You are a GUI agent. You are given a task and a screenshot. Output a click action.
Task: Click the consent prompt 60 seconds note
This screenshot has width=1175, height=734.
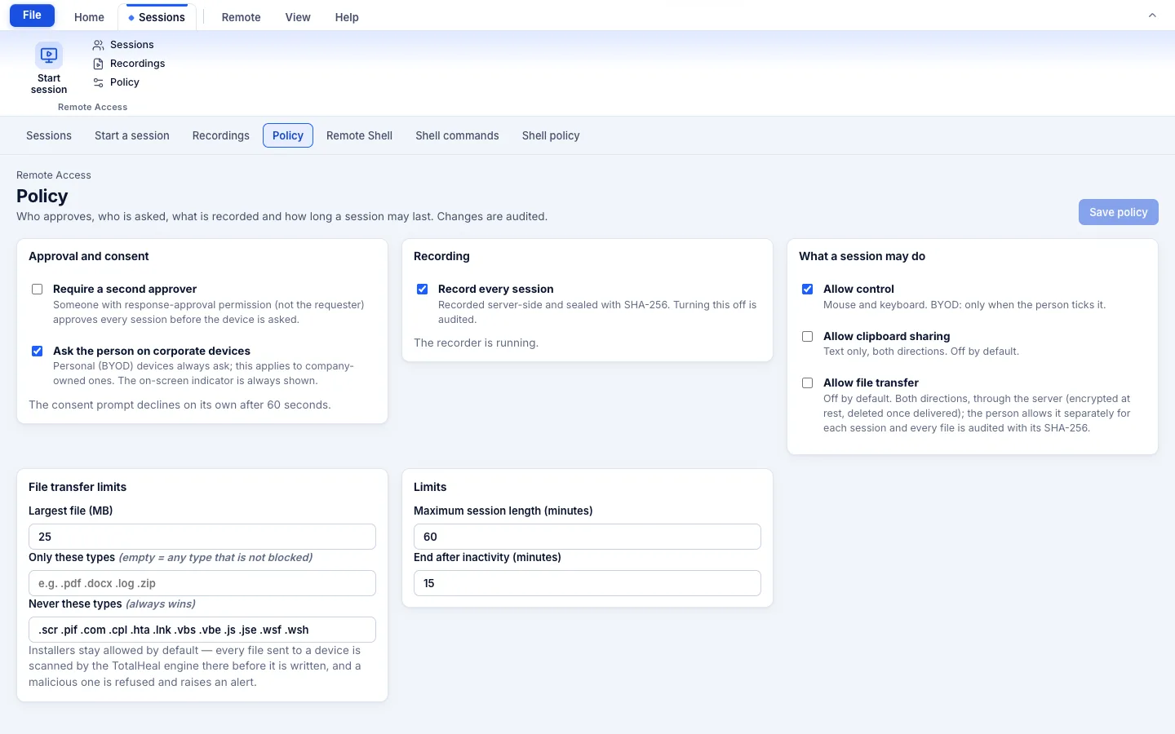(x=180, y=405)
